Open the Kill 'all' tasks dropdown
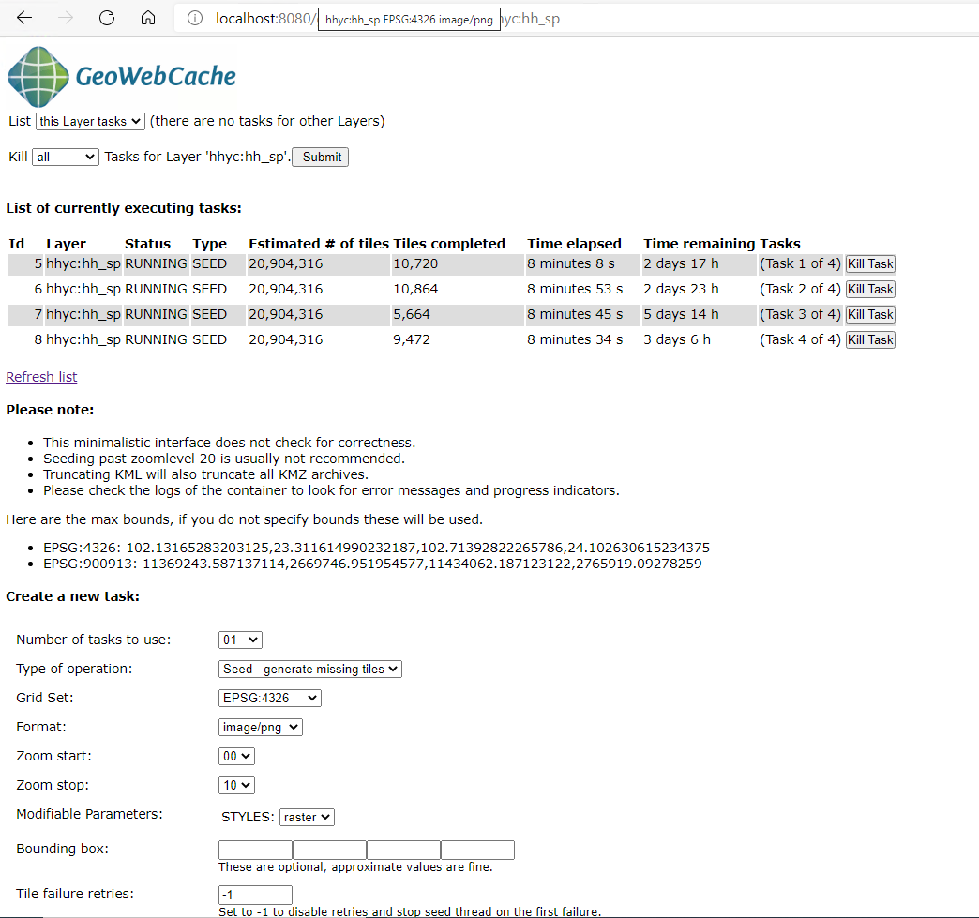This screenshot has height=918, width=979. [x=66, y=157]
